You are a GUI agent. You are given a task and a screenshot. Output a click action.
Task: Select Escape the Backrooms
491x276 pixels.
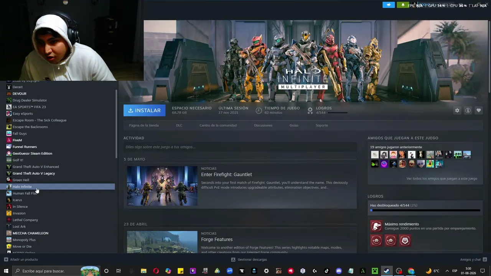[30, 127]
